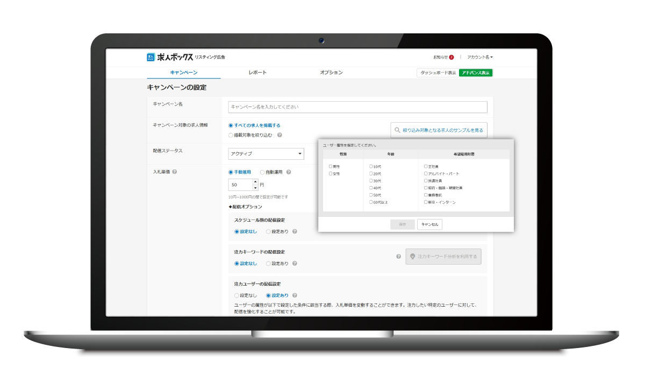Check the 正社員 employment type checkbox
This screenshot has height=390, width=645.
click(425, 166)
